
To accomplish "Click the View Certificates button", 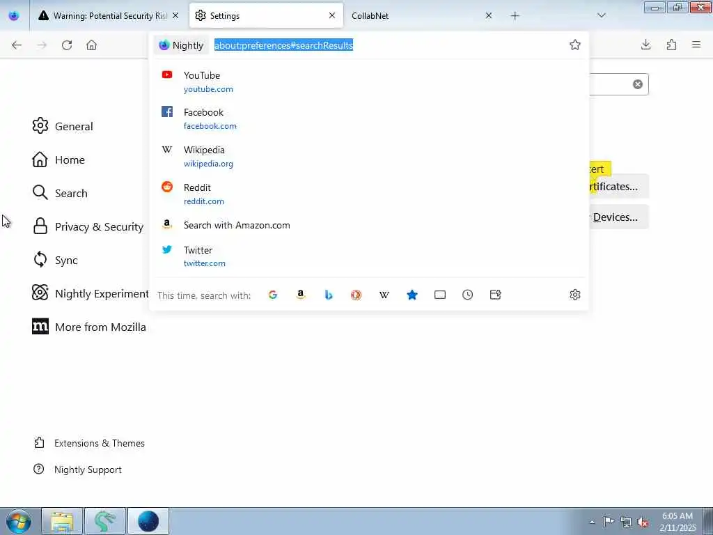I will coord(619,187).
